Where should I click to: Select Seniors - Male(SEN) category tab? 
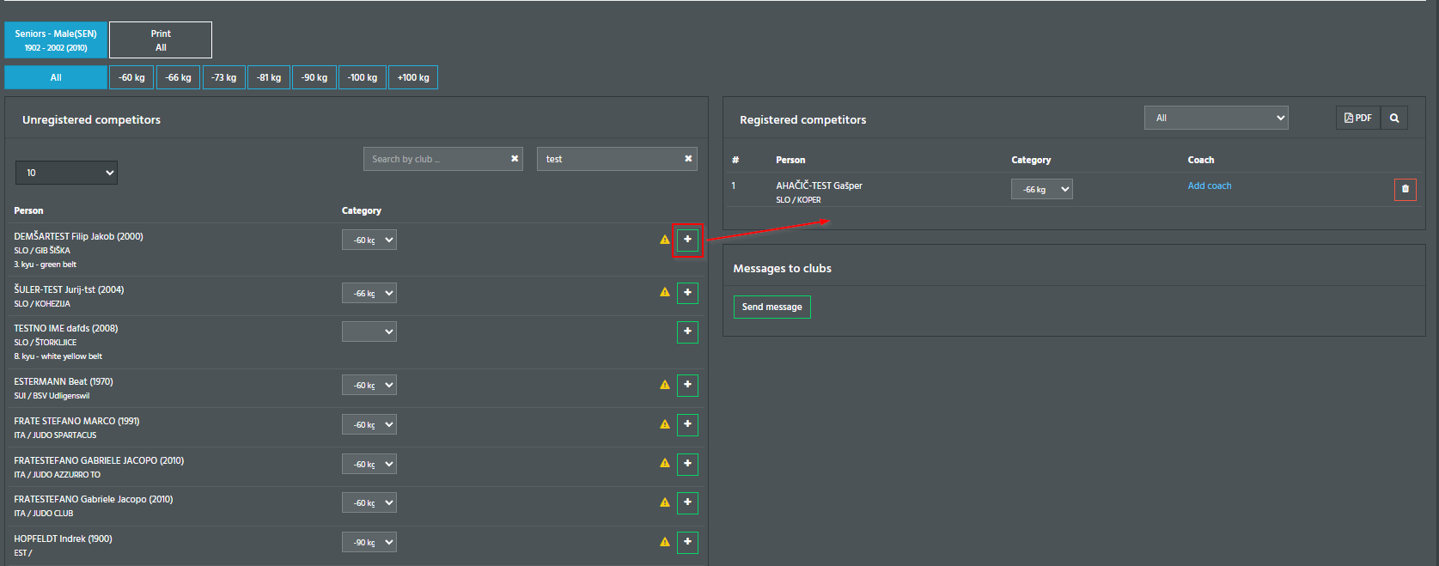pyautogui.click(x=56, y=40)
